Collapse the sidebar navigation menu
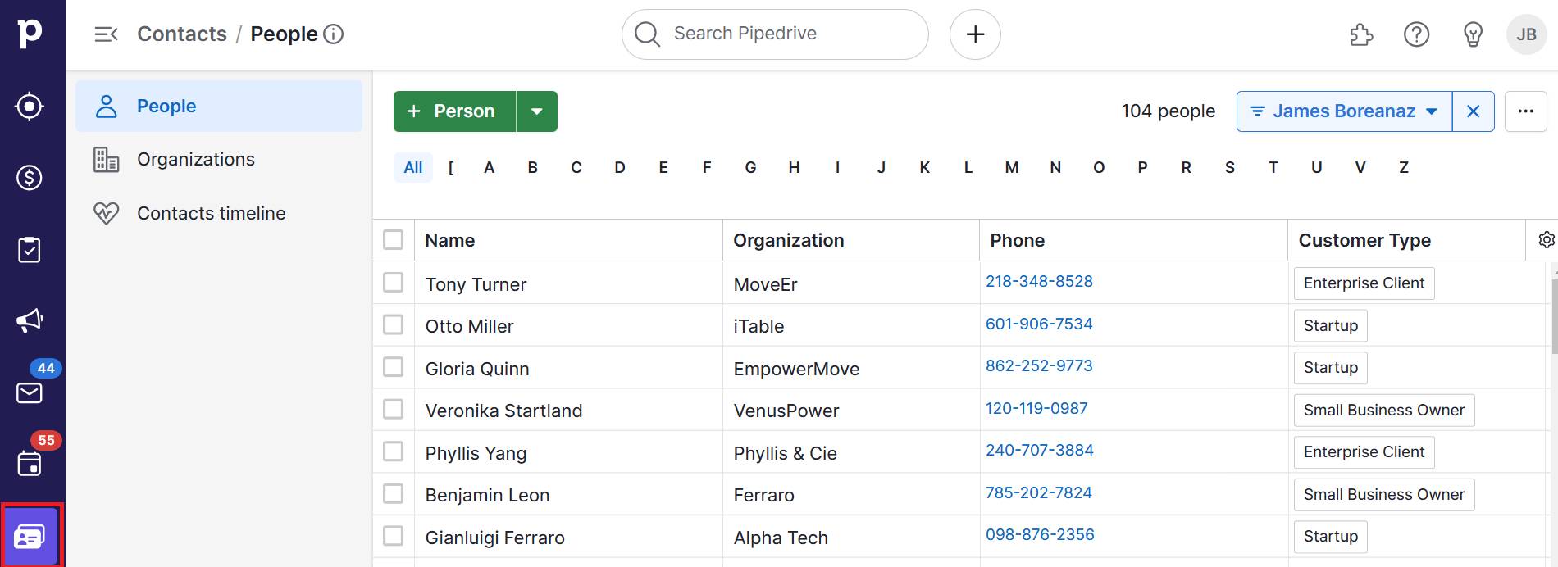Image resolution: width=1558 pixels, height=567 pixels. tap(107, 34)
